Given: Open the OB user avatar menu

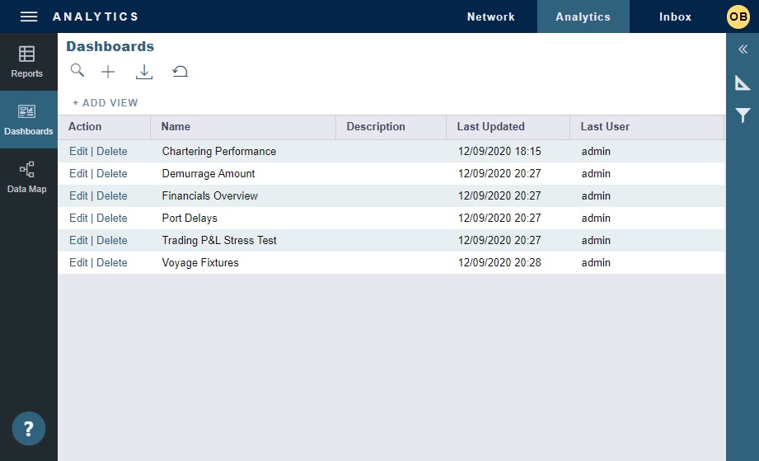Looking at the screenshot, I should [738, 16].
